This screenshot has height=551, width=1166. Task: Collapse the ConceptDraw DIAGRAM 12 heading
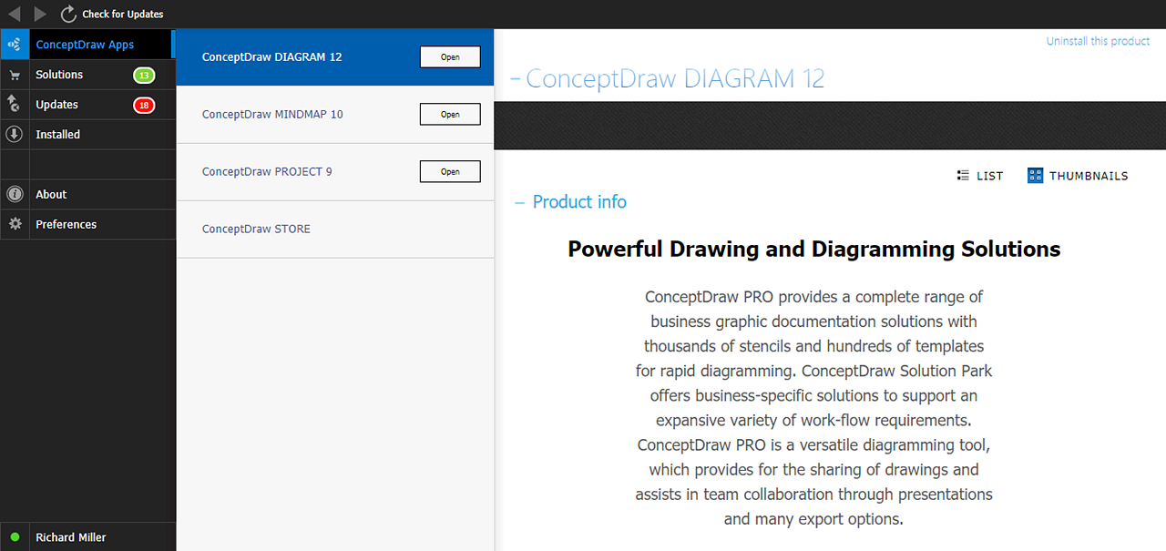click(517, 78)
